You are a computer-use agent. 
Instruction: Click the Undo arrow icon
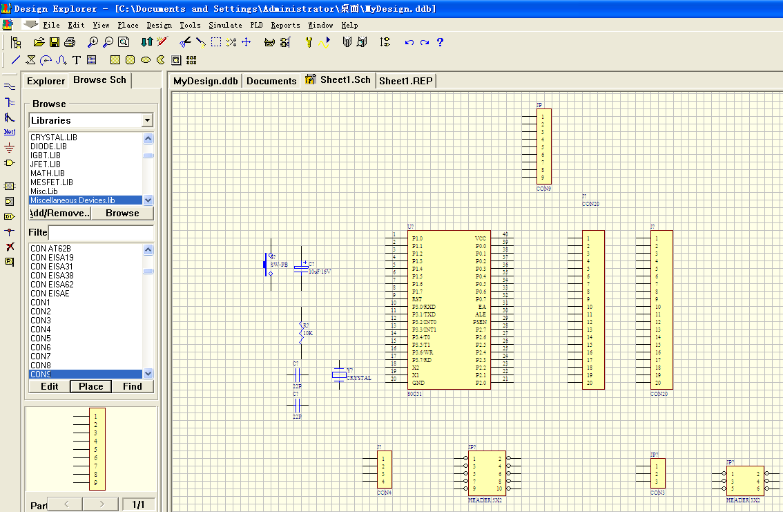point(409,42)
